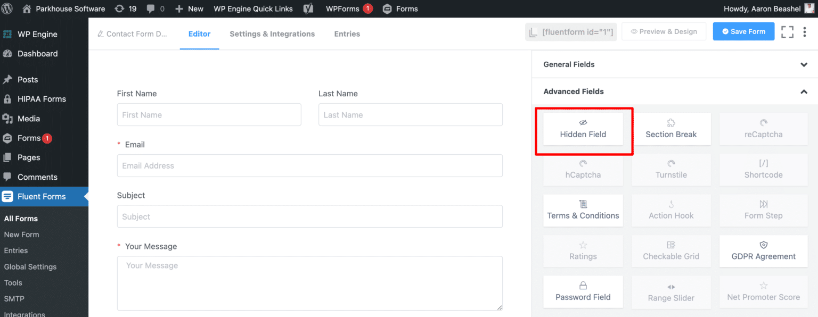Add a Section Break field
The height and width of the screenshot is (317, 818).
[x=671, y=129]
